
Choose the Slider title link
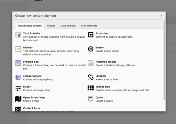tap(27, 87)
